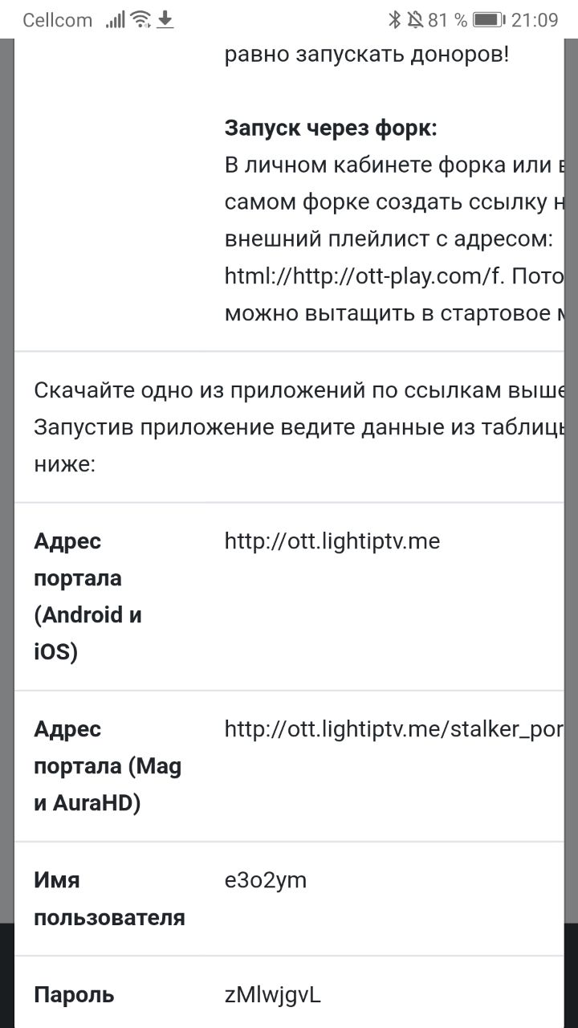Tap the download arrow status icon
Viewport: 578px width, 1028px height.
[165, 20]
